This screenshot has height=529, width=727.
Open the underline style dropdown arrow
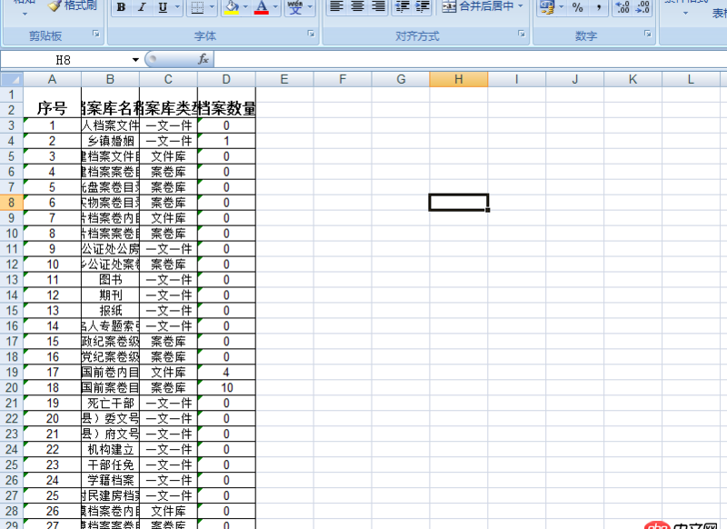coord(177,7)
